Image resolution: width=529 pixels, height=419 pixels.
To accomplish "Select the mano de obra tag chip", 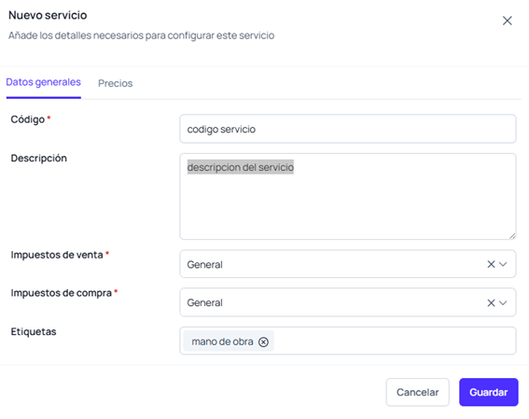I will tap(222, 342).
